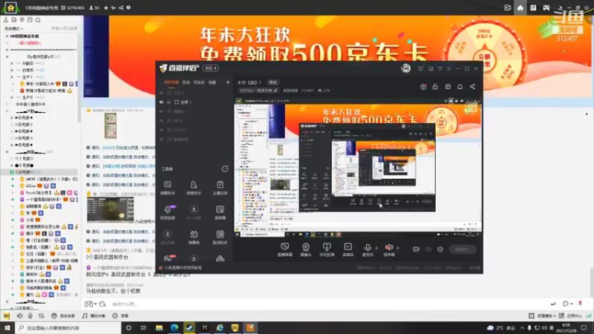Switch to the first scene tab
Viewport: 594px width, 334px height.
(172, 82)
